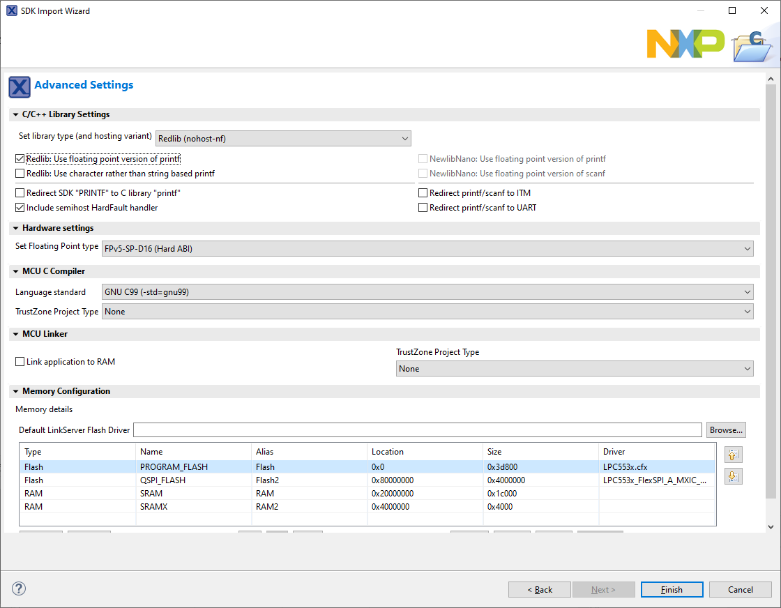Check Link application to RAM

(20, 362)
